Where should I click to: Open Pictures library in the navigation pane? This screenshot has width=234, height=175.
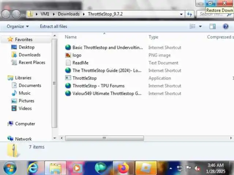[26, 101]
